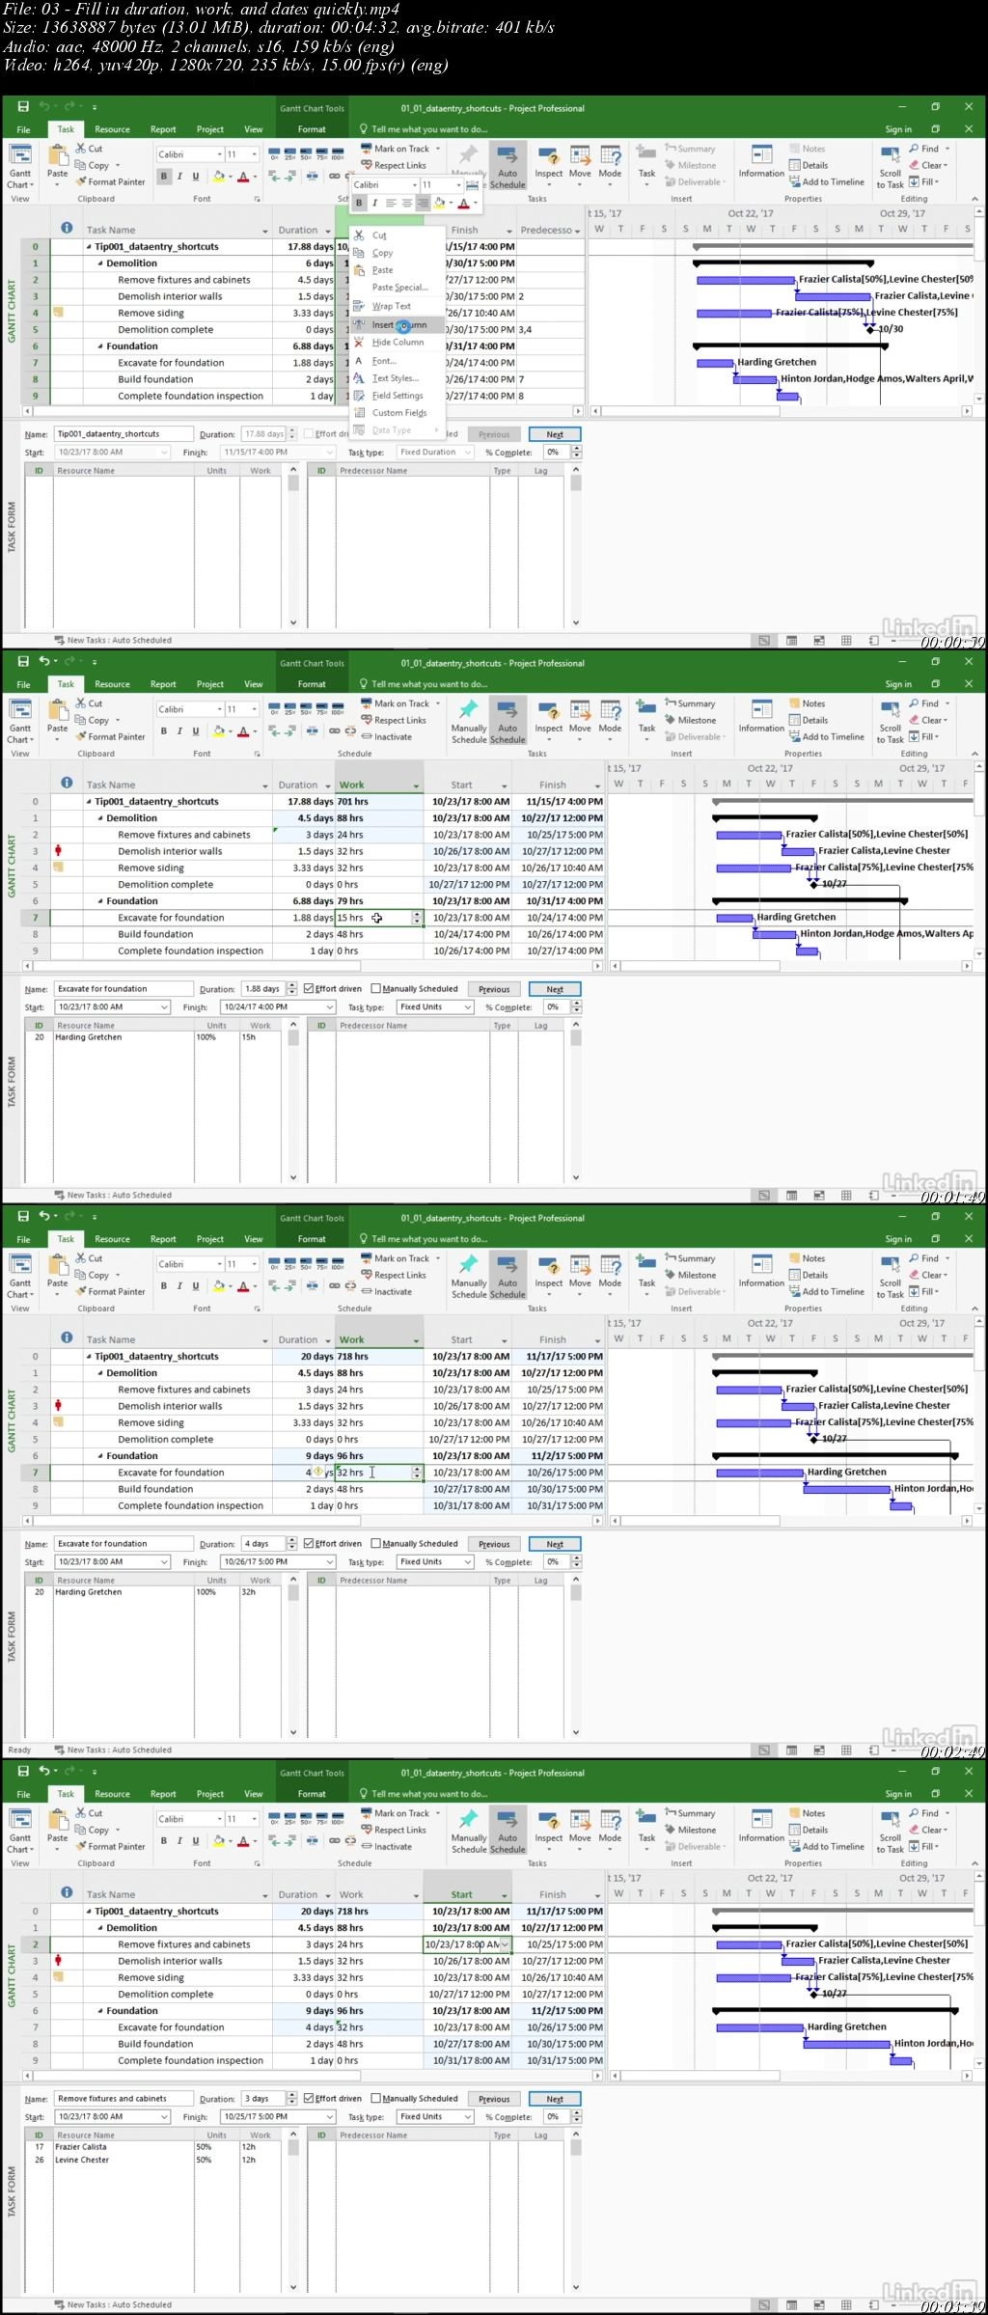
Task: Toggle Effort driven checkbox in 00:03:49 frame
Action: (308, 2098)
